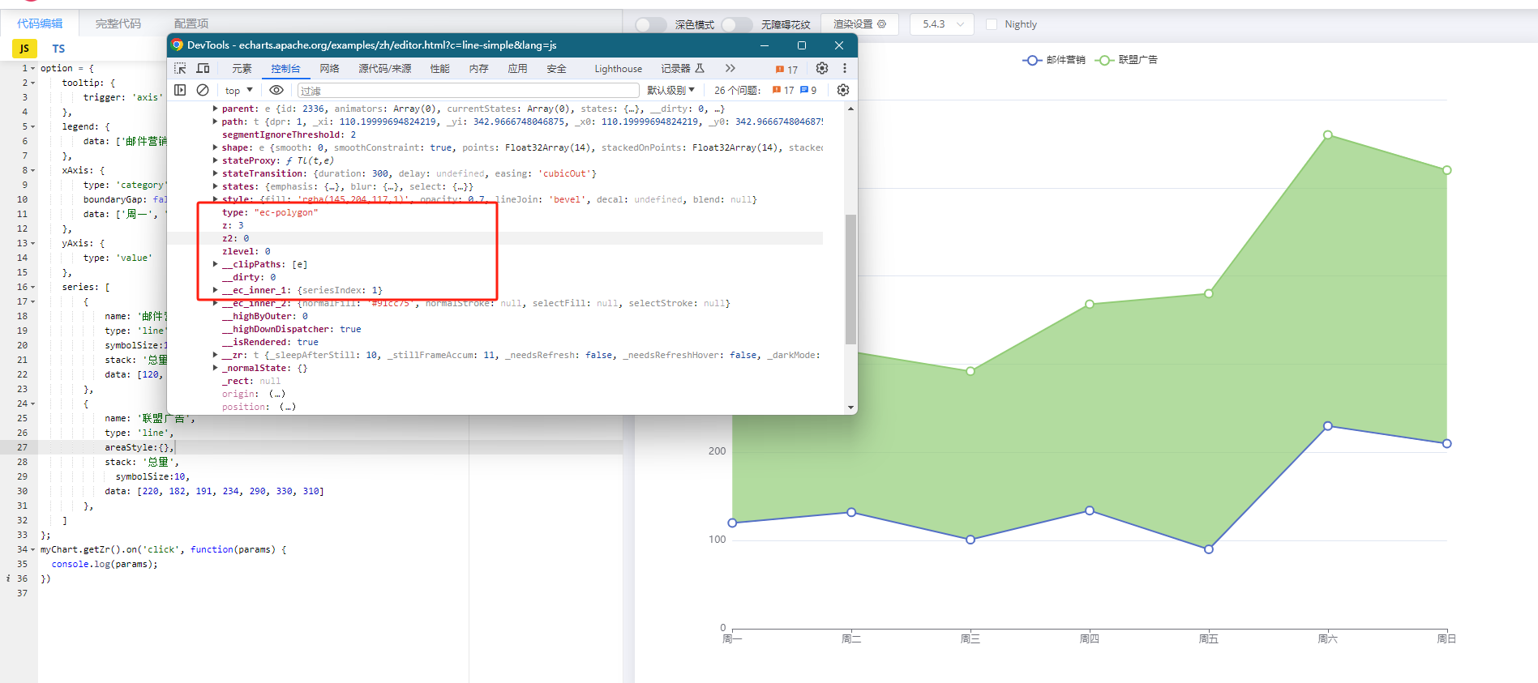This screenshot has width=1538, height=683.
Task: Open DevTools settings gear in tab bar
Action: [x=821, y=68]
